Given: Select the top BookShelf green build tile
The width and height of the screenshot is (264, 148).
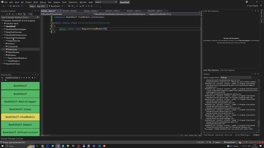Looking at the screenshot, I should (x=20, y=86).
